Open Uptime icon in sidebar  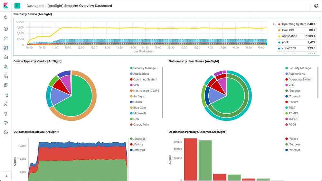coord(6,104)
